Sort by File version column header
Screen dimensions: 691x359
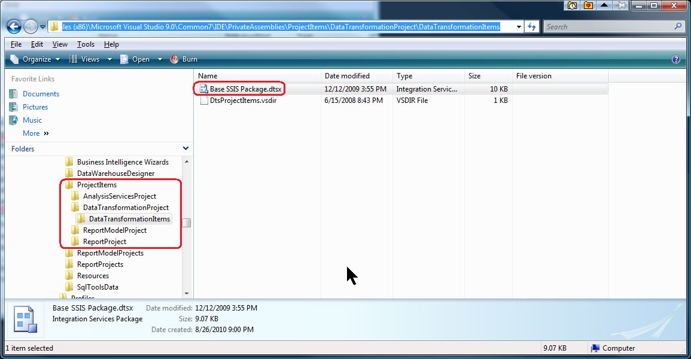click(x=560, y=76)
